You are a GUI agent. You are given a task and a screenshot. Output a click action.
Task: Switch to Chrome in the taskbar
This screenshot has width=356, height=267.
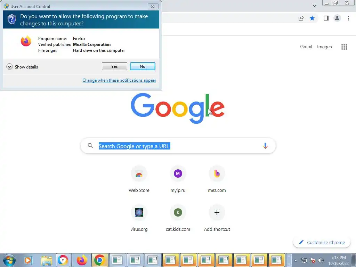tap(100, 260)
